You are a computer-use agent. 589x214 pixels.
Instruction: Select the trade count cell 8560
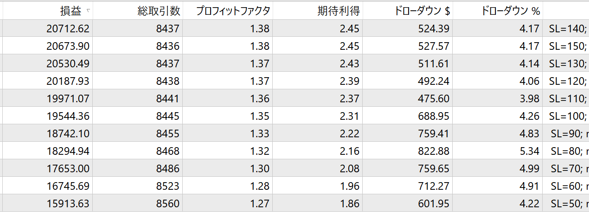click(167, 204)
